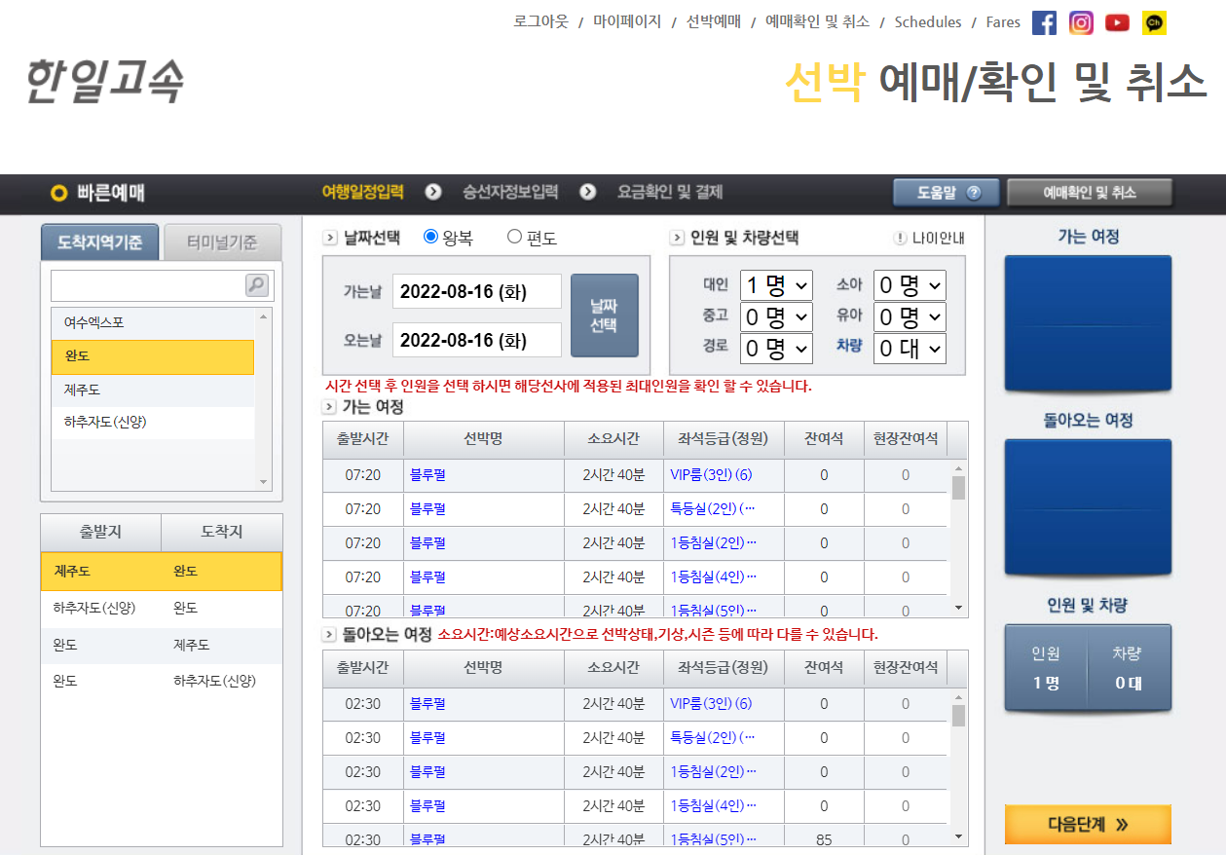Select the 완도 to 제주도 route
1226x855 pixels.
pyautogui.click(x=162, y=645)
